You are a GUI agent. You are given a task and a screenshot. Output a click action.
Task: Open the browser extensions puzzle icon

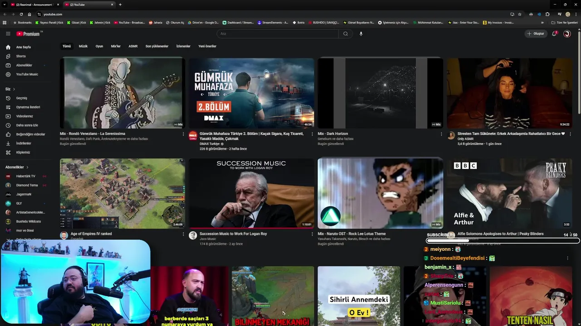pyautogui.click(x=547, y=14)
